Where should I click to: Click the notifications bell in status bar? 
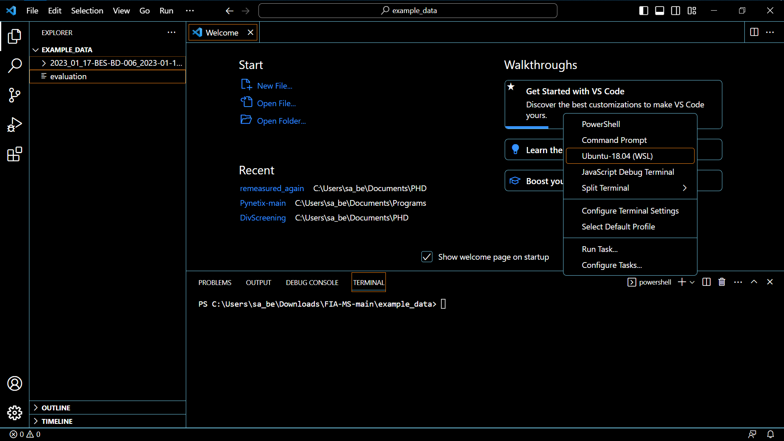coord(770,434)
